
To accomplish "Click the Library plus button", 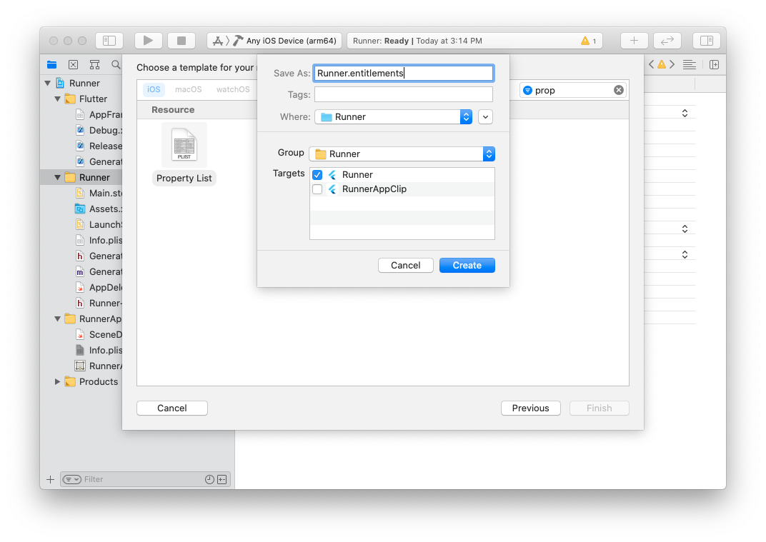I will (634, 41).
